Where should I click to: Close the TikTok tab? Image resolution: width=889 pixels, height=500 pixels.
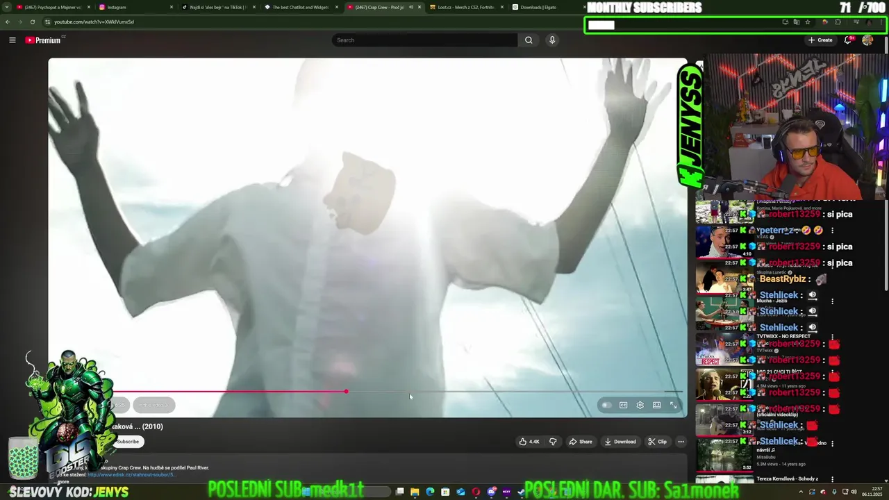pos(254,7)
